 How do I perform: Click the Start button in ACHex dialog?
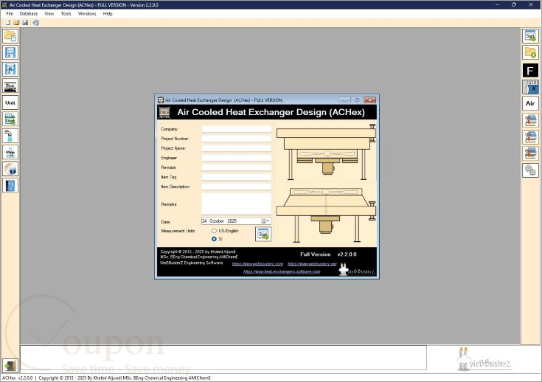pyautogui.click(x=263, y=235)
